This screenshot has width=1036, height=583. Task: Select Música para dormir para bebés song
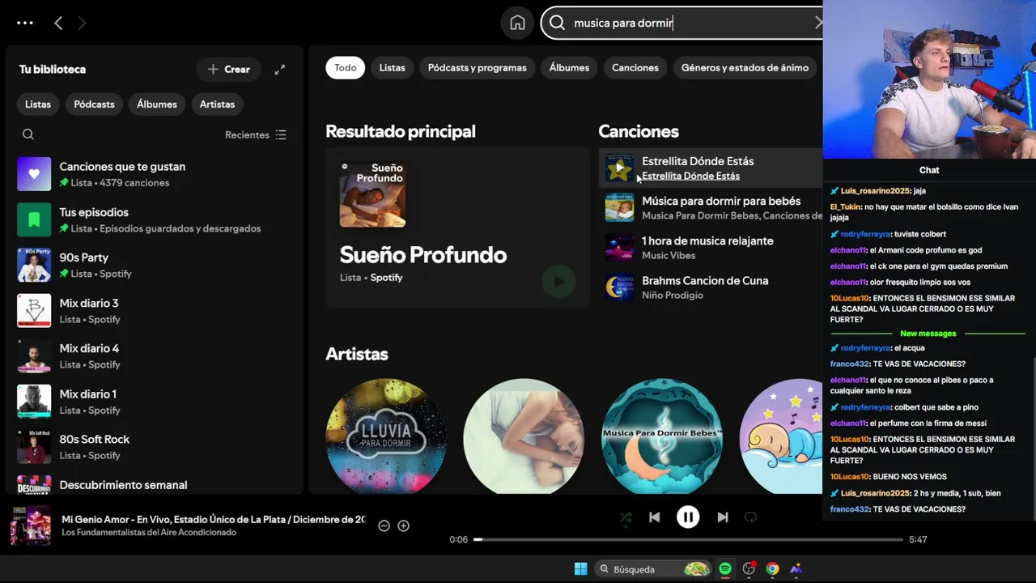point(711,208)
